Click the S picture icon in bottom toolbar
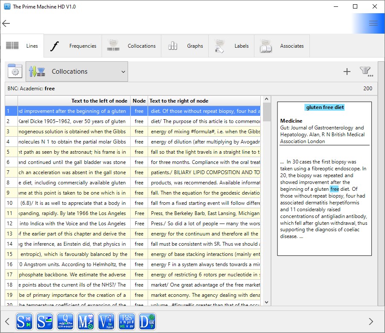The height and width of the screenshot is (333, 385). pyautogui.click(x=45, y=322)
